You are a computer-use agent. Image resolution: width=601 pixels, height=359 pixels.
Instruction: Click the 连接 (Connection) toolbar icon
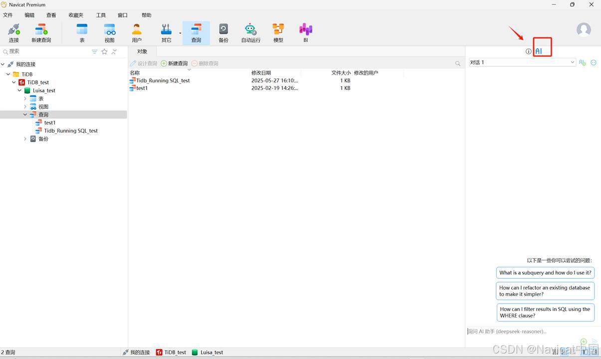14,33
